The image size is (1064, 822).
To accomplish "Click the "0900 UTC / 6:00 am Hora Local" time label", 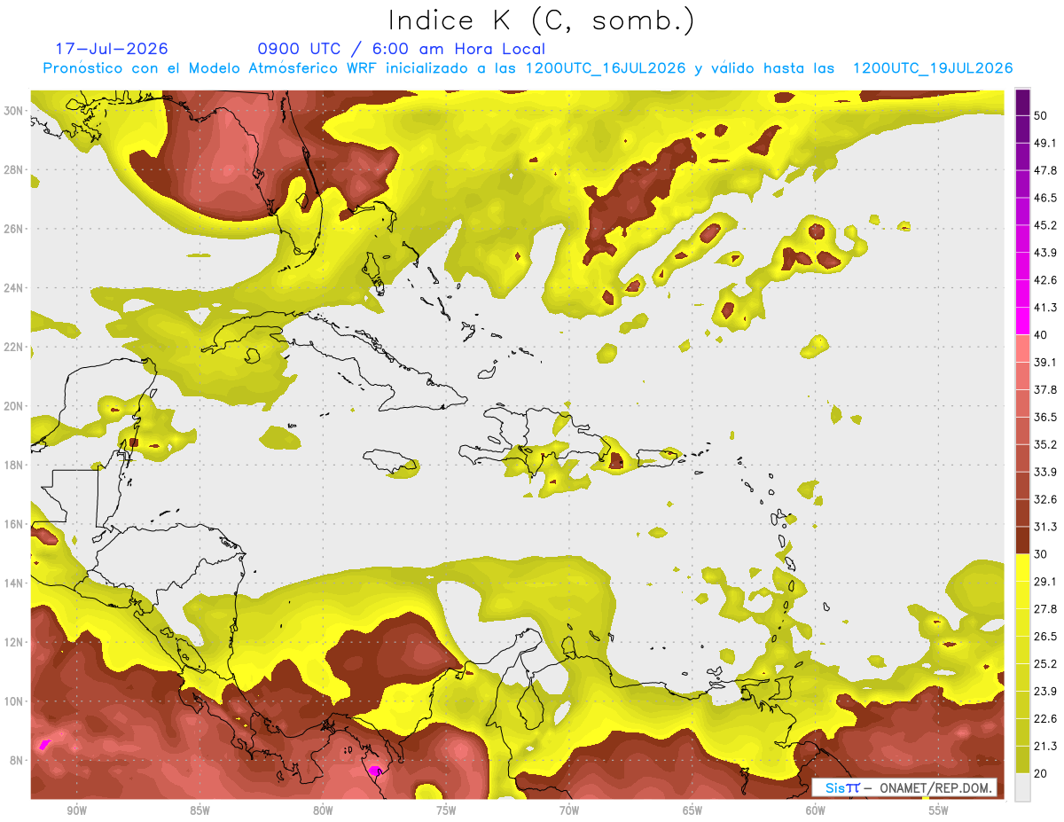I will click(401, 49).
